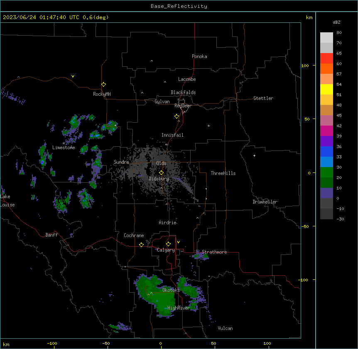Screen dimensions: 358x349
Task: Click the yellow V marker northwest of RockyMH
Action: tap(73, 76)
